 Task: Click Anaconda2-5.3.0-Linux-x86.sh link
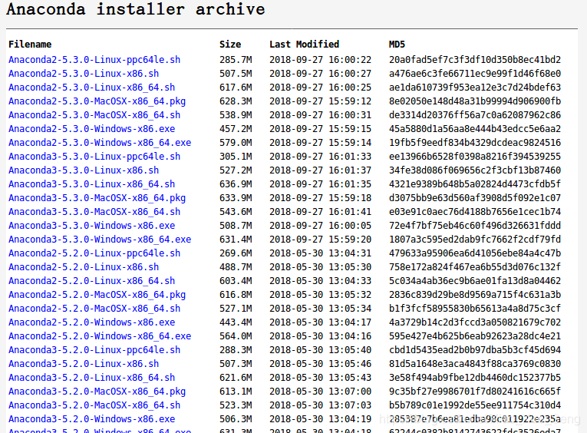84,74
